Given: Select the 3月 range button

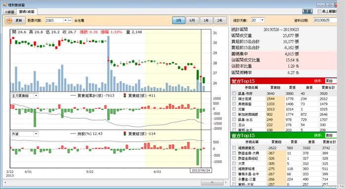Looking at the screenshot, I should tap(178, 20).
